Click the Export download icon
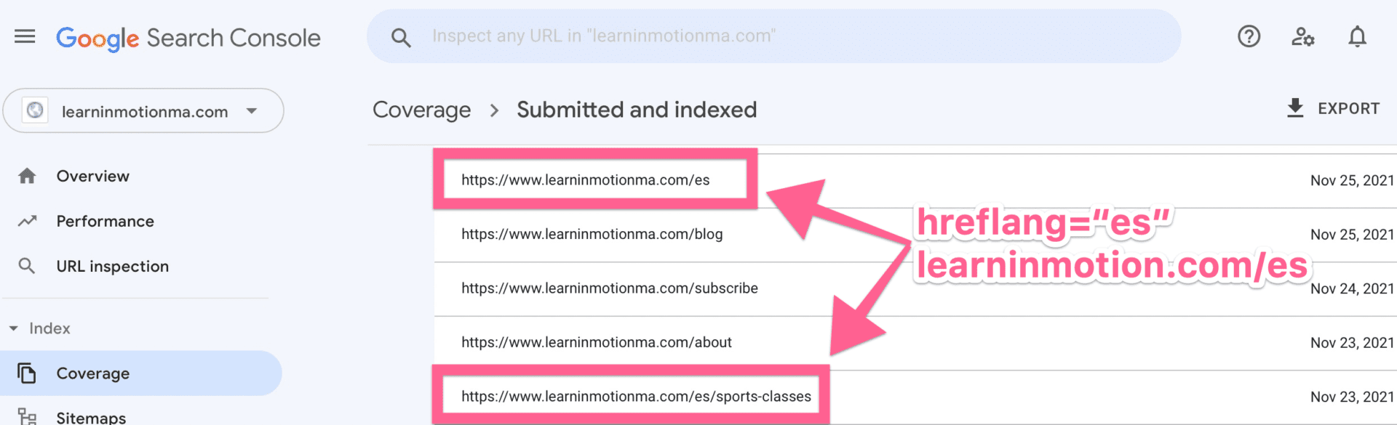Viewport: 1397px width, 425px height. click(1295, 108)
